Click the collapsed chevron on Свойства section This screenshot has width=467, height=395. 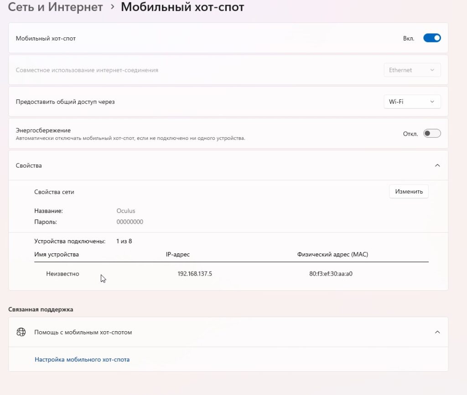[437, 165]
